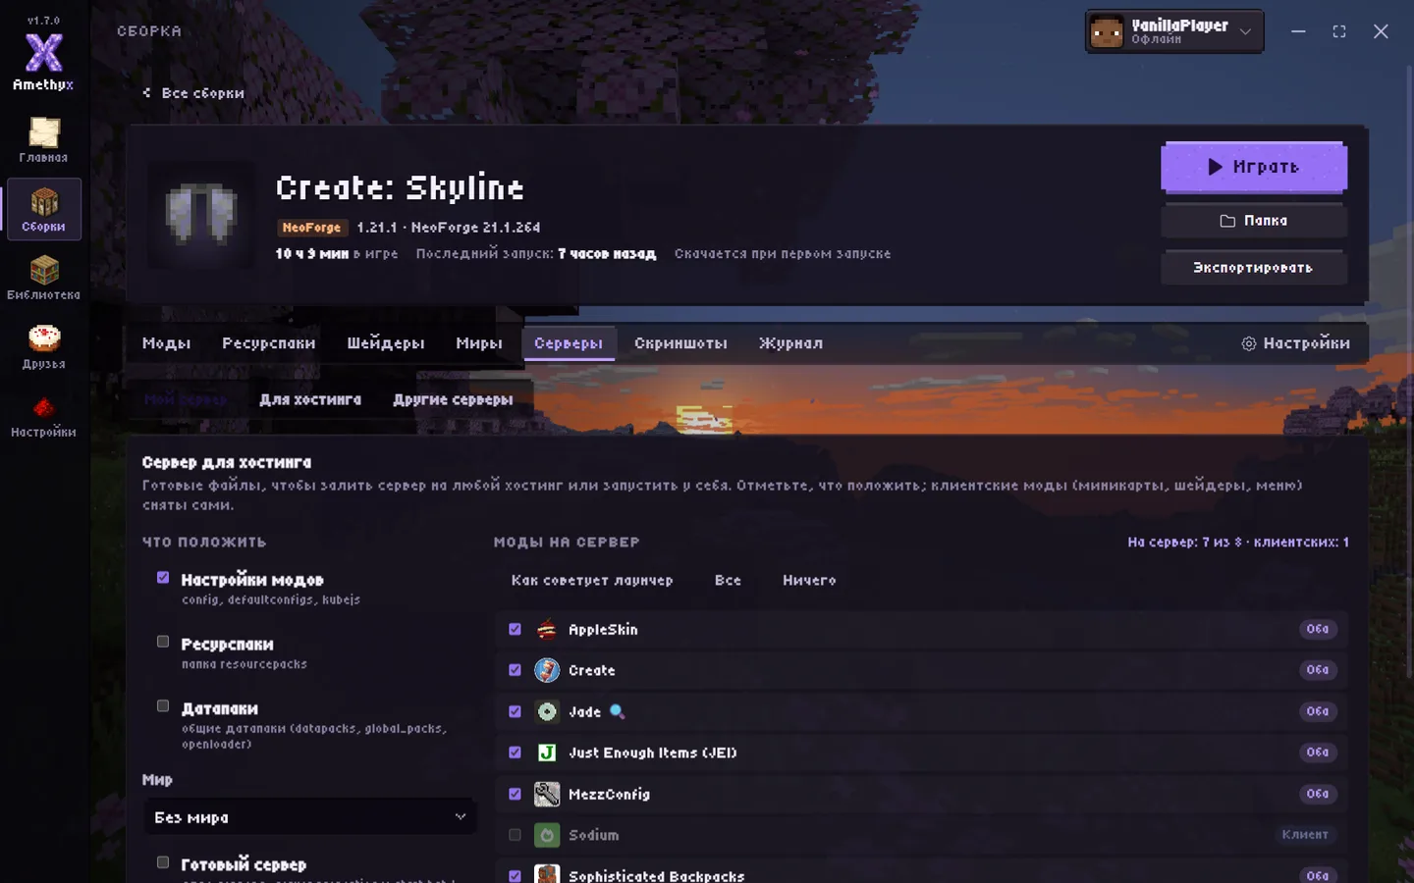
Task: Select the Ничего preset button
Action: click(x=809, y=581)
